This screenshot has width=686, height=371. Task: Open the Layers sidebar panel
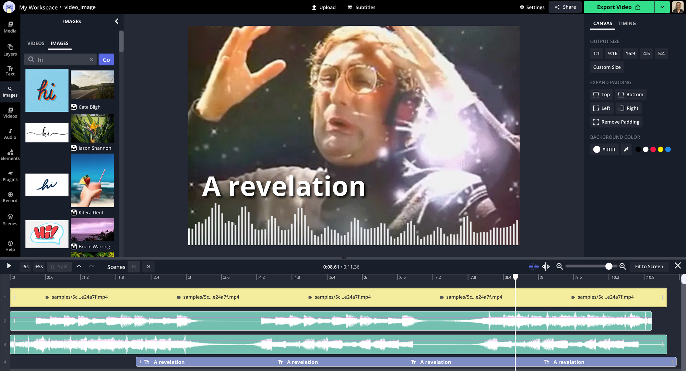pyautogui.click(x=10, y=50)
